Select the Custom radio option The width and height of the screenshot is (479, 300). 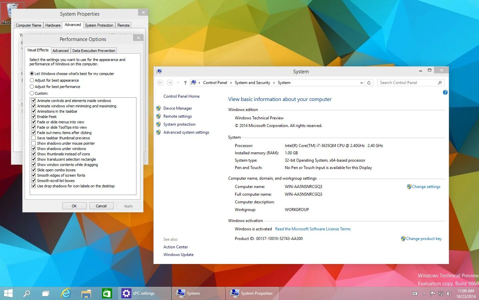(x=32, y=93)
